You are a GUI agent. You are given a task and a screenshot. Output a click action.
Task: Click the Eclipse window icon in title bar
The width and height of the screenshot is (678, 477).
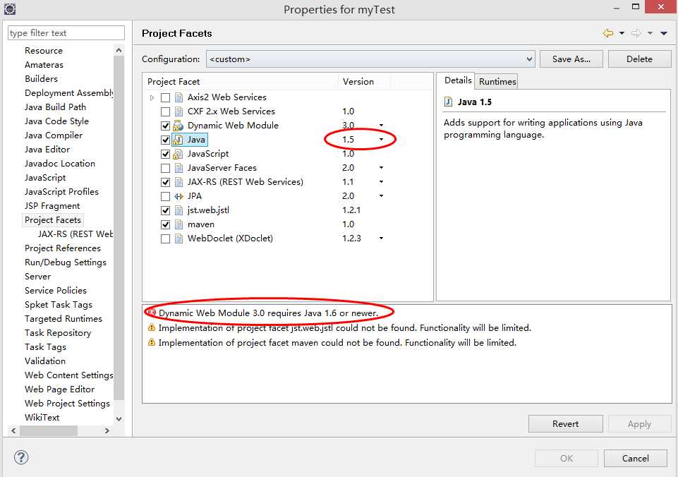pyautogui.click(x=9, y=8)
